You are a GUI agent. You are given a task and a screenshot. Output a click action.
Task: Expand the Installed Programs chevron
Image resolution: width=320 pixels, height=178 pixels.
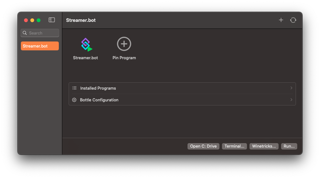coord(291,88)
